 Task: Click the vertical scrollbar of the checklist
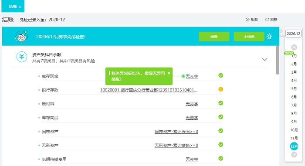tap(278, 60)
